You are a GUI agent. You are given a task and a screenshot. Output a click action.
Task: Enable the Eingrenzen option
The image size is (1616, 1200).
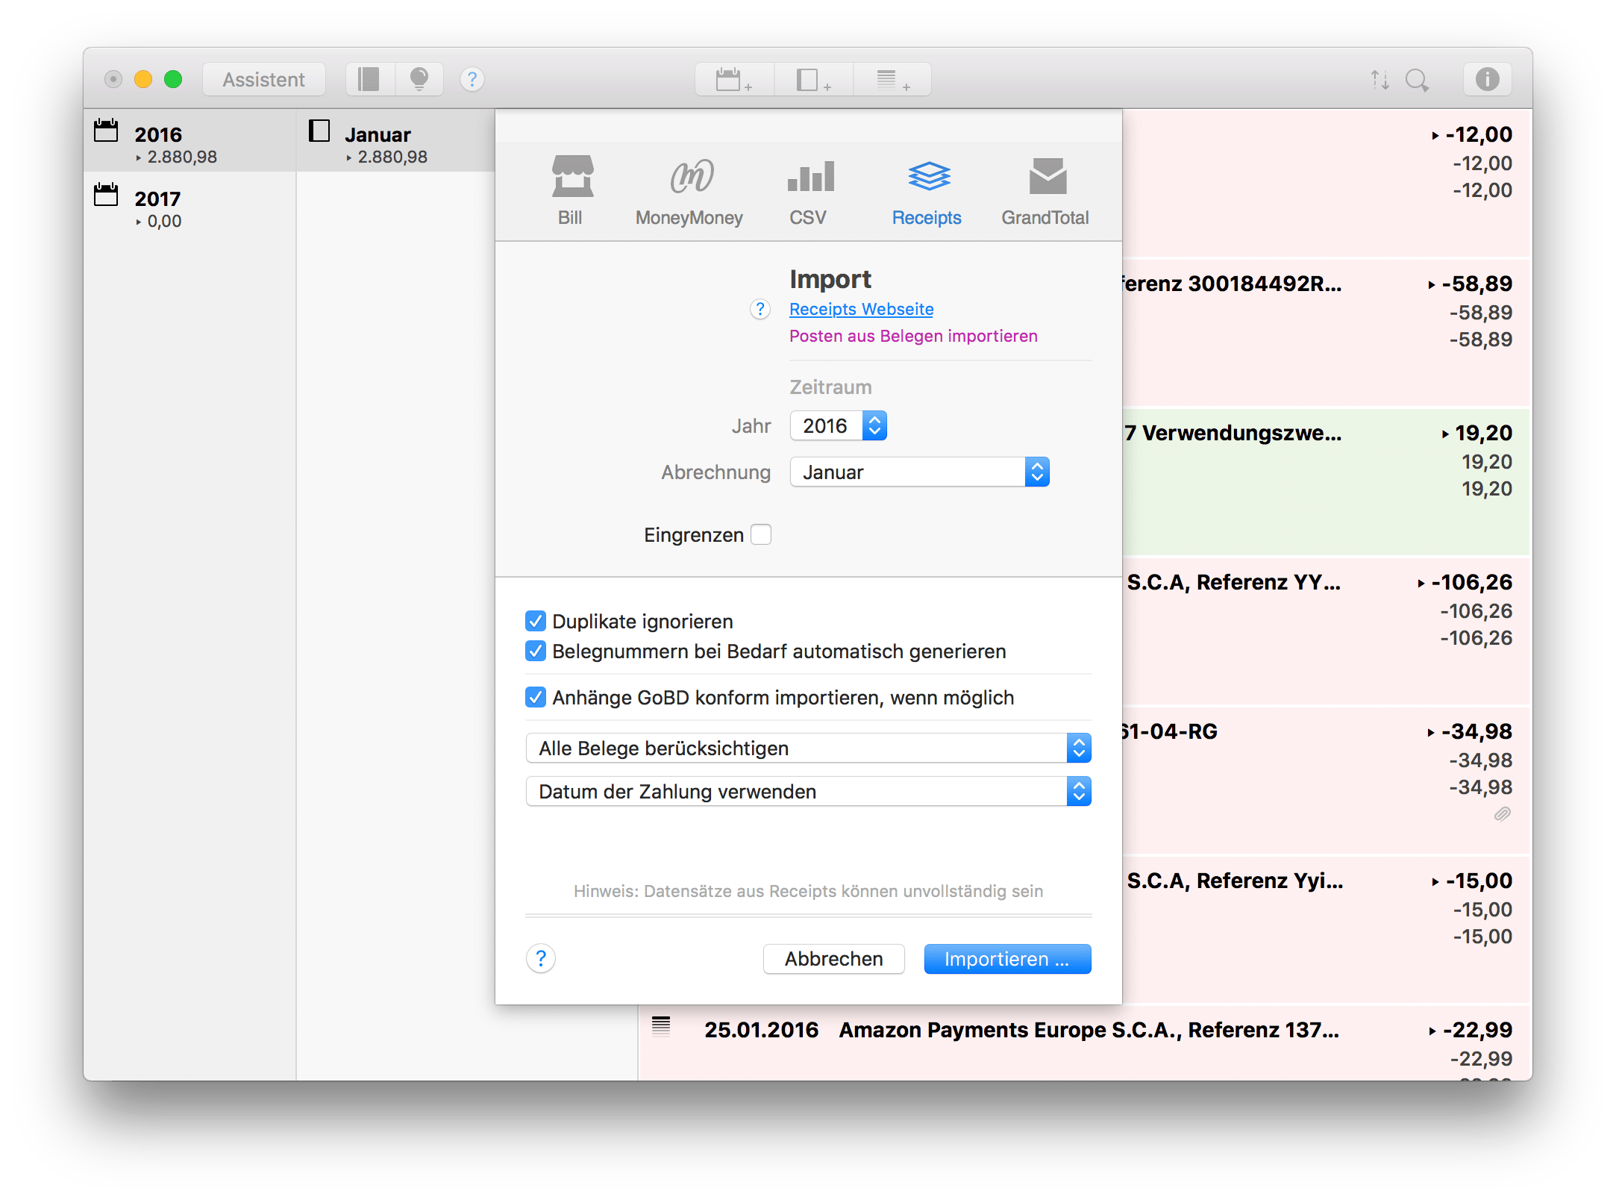761,534
